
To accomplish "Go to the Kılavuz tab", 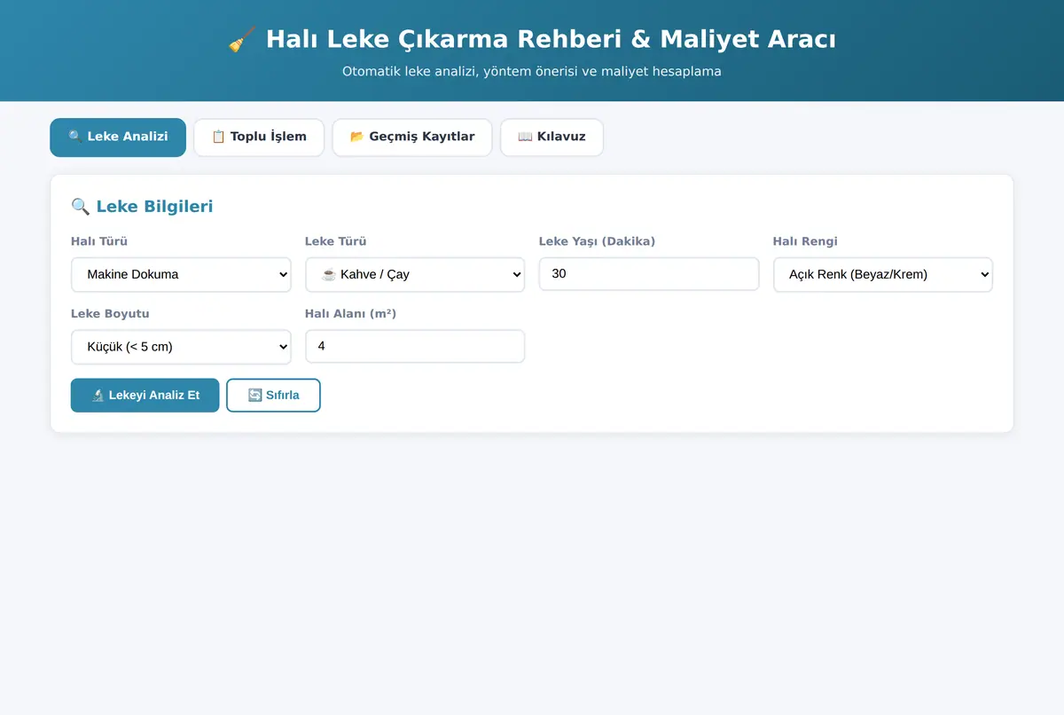I will pos(552,137).
